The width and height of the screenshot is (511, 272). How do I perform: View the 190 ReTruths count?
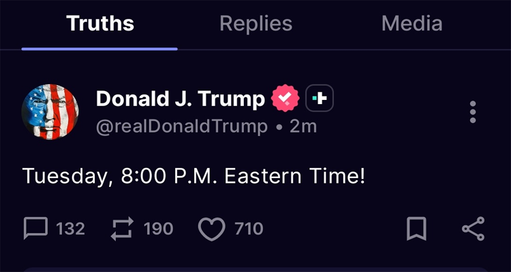(x=159, y=229)
